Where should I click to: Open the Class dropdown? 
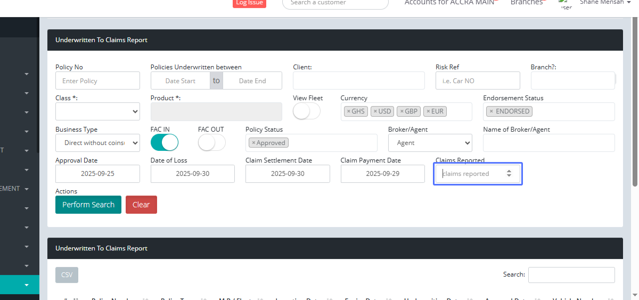click(97, 111)
